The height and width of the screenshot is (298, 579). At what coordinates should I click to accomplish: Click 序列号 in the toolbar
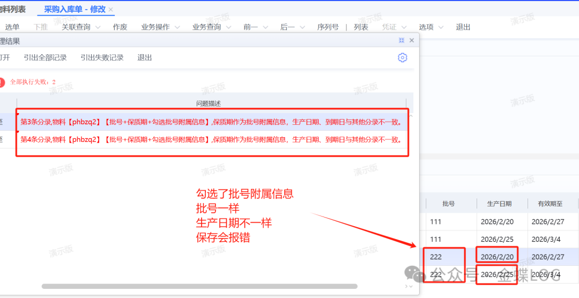328,27
